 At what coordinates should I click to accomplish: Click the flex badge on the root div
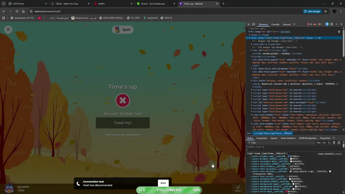tap(284, 50)
